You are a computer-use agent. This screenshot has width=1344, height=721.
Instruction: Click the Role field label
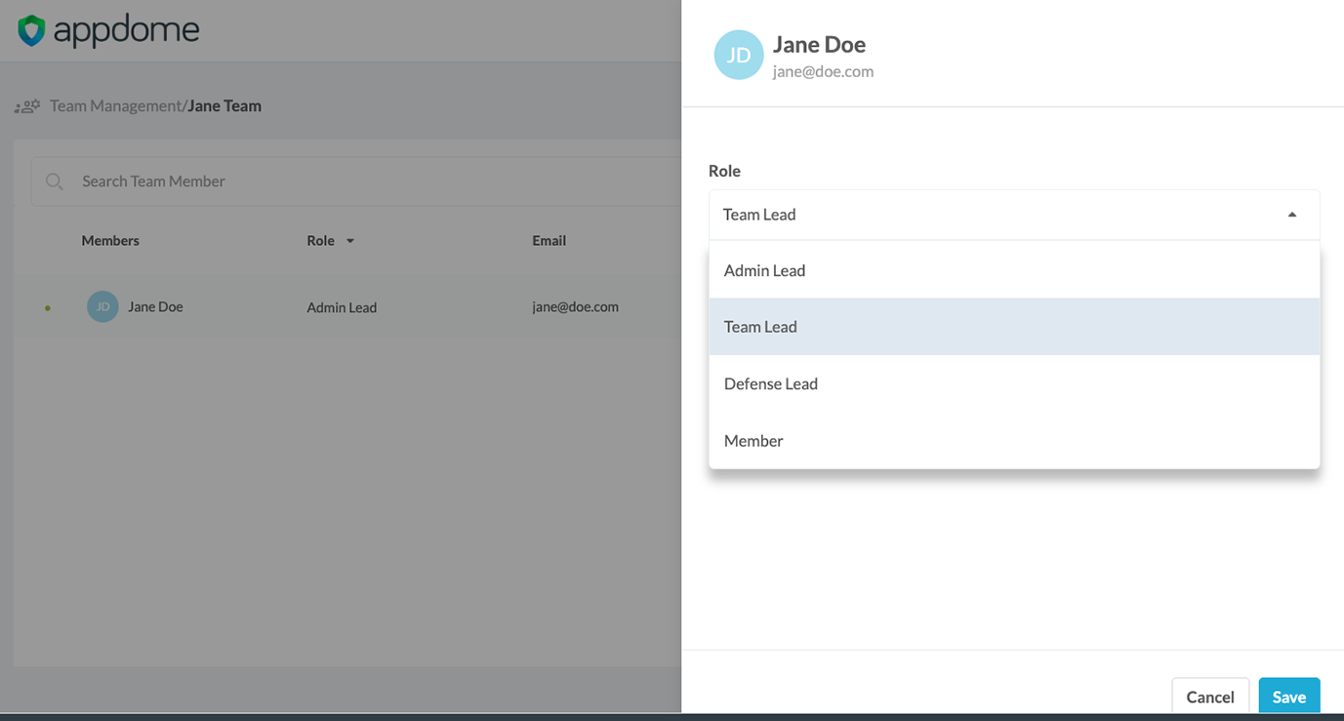[x=724, y=171]
